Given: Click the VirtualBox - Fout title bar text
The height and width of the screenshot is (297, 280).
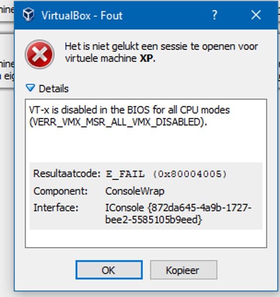Looking at the screenshot, I should click(x=82, y=15).
